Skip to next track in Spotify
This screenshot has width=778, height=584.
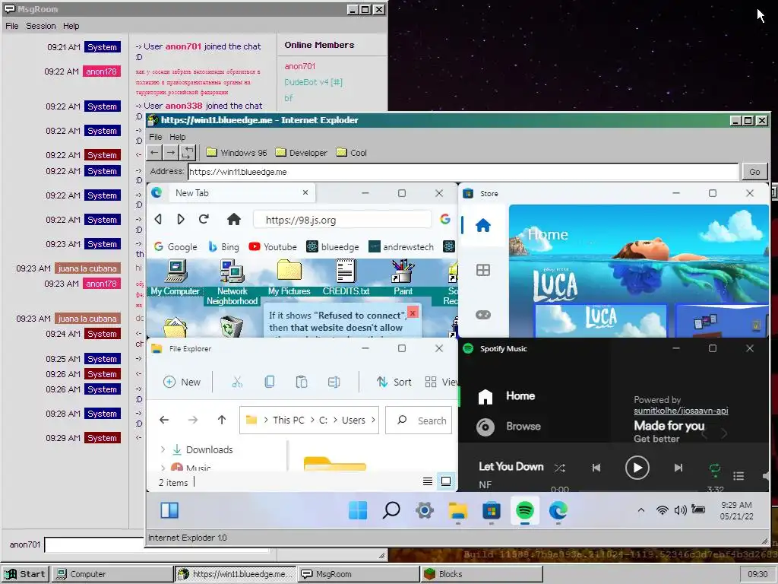[x=678, y=468]
